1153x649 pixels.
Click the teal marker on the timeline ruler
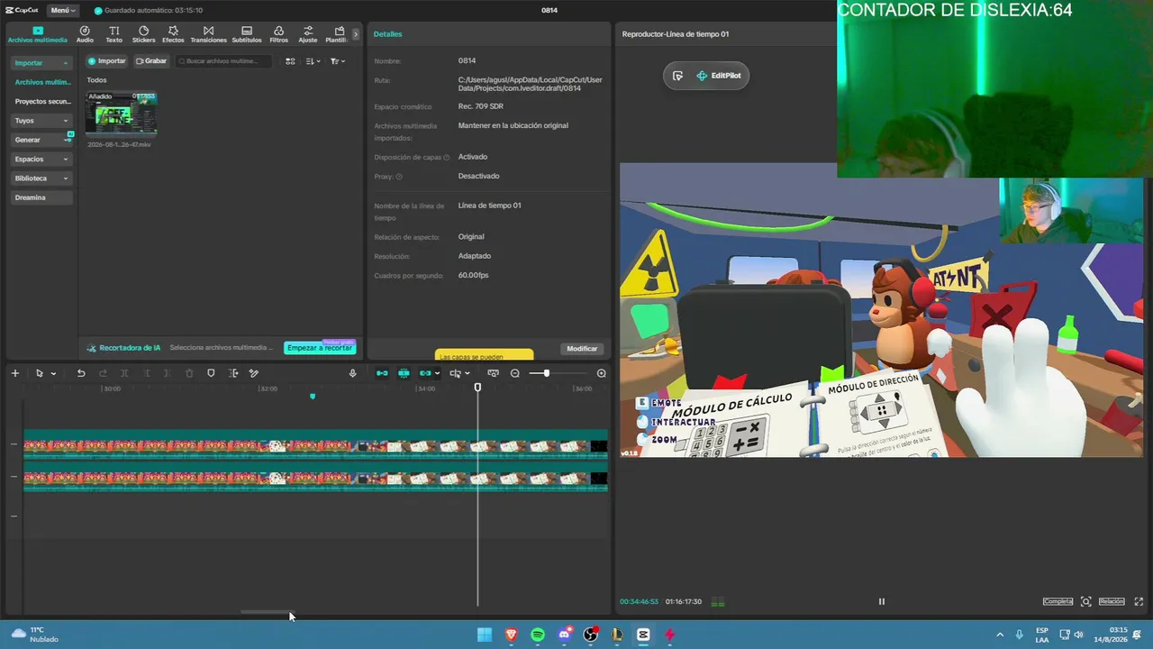313,396
